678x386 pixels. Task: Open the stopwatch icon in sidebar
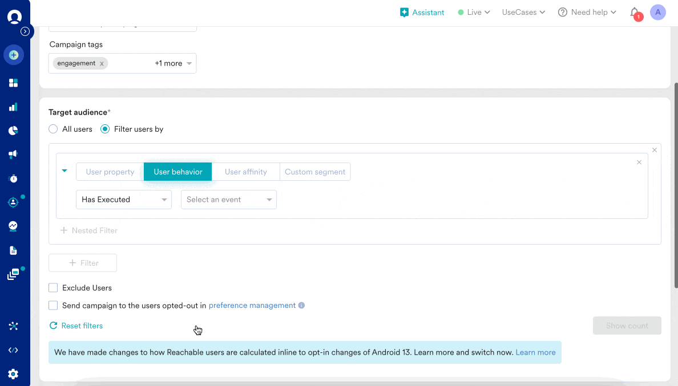click(13, 178)
